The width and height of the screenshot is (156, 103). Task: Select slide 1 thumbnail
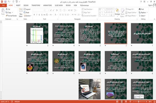point(142,33)
